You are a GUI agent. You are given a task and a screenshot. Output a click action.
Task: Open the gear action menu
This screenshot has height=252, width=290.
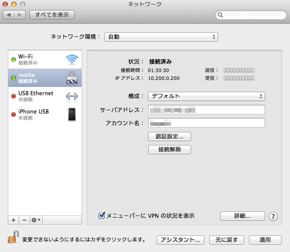click(36, 220)
